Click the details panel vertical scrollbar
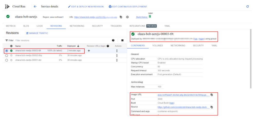 pos(250,59)
